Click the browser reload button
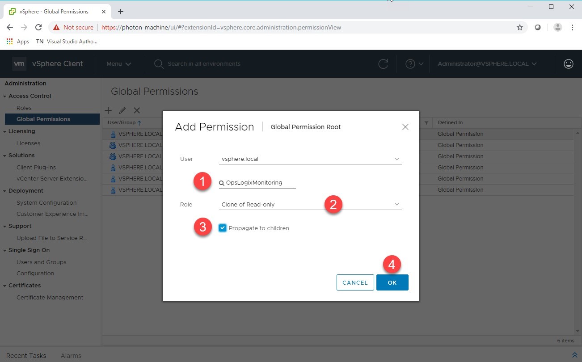 [38, 27]
